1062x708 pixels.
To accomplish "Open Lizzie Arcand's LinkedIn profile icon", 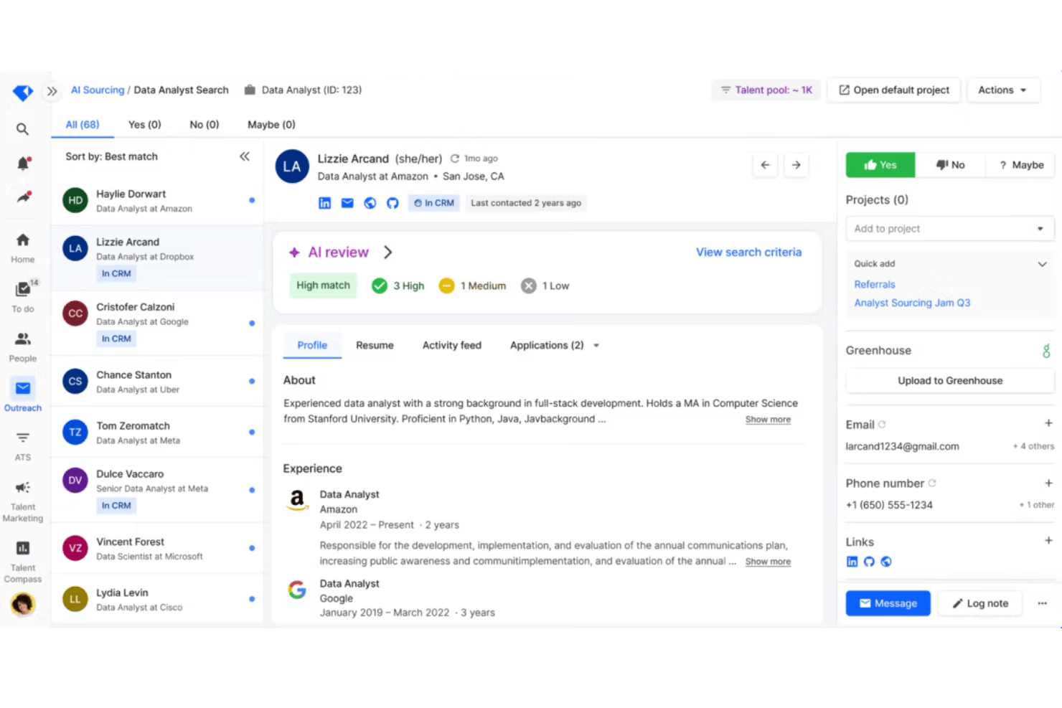I will tap(325, 203).
